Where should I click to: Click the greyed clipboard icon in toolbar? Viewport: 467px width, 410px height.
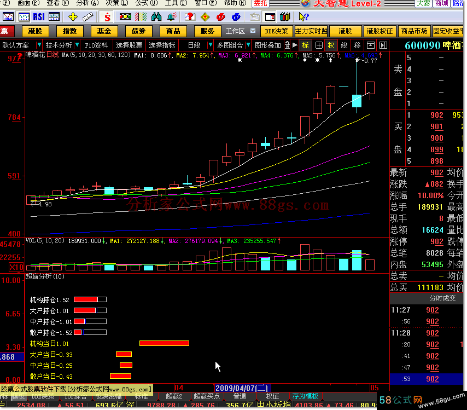coord(254,17)
